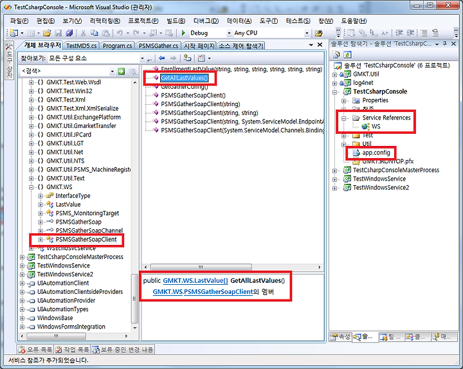The image size is (463, 369).
Task: Select PSMS_MonitoringTarget in the tree
Action: [87, 213]
